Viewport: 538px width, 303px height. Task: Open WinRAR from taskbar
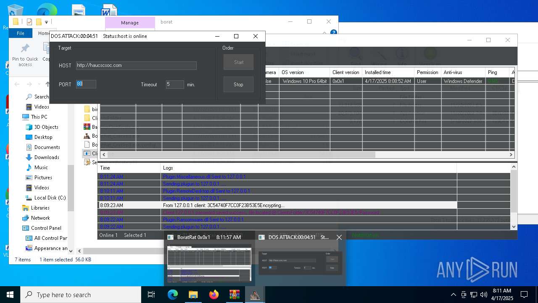pyautogui.click(x=234, y=295)
